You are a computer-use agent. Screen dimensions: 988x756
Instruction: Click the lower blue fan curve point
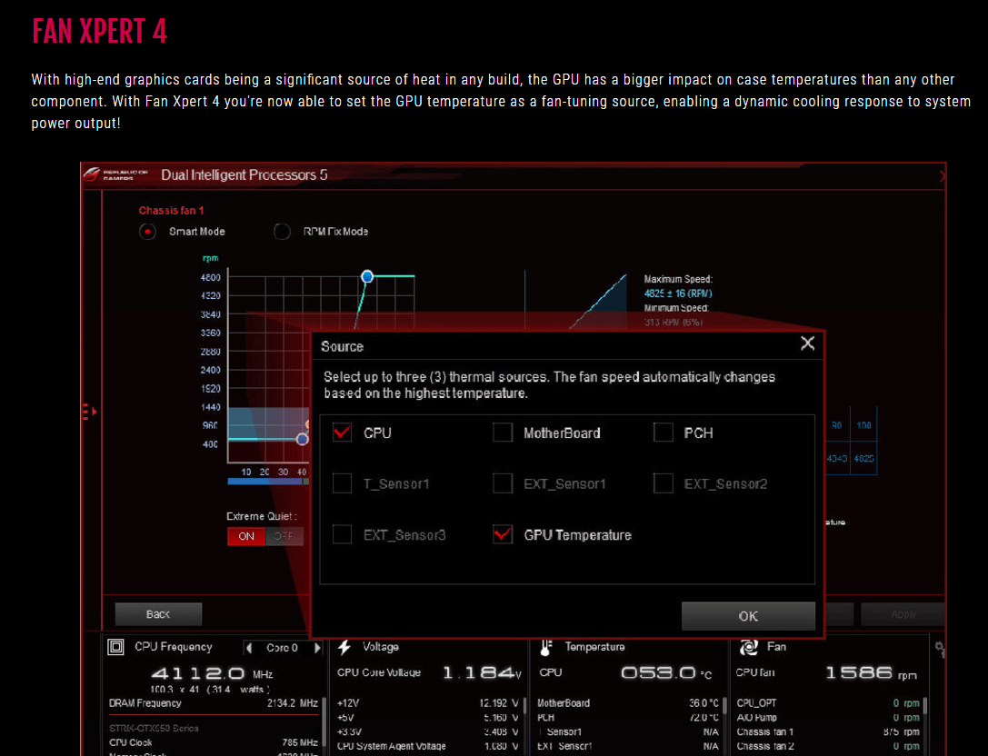click(x=303, y=439)
